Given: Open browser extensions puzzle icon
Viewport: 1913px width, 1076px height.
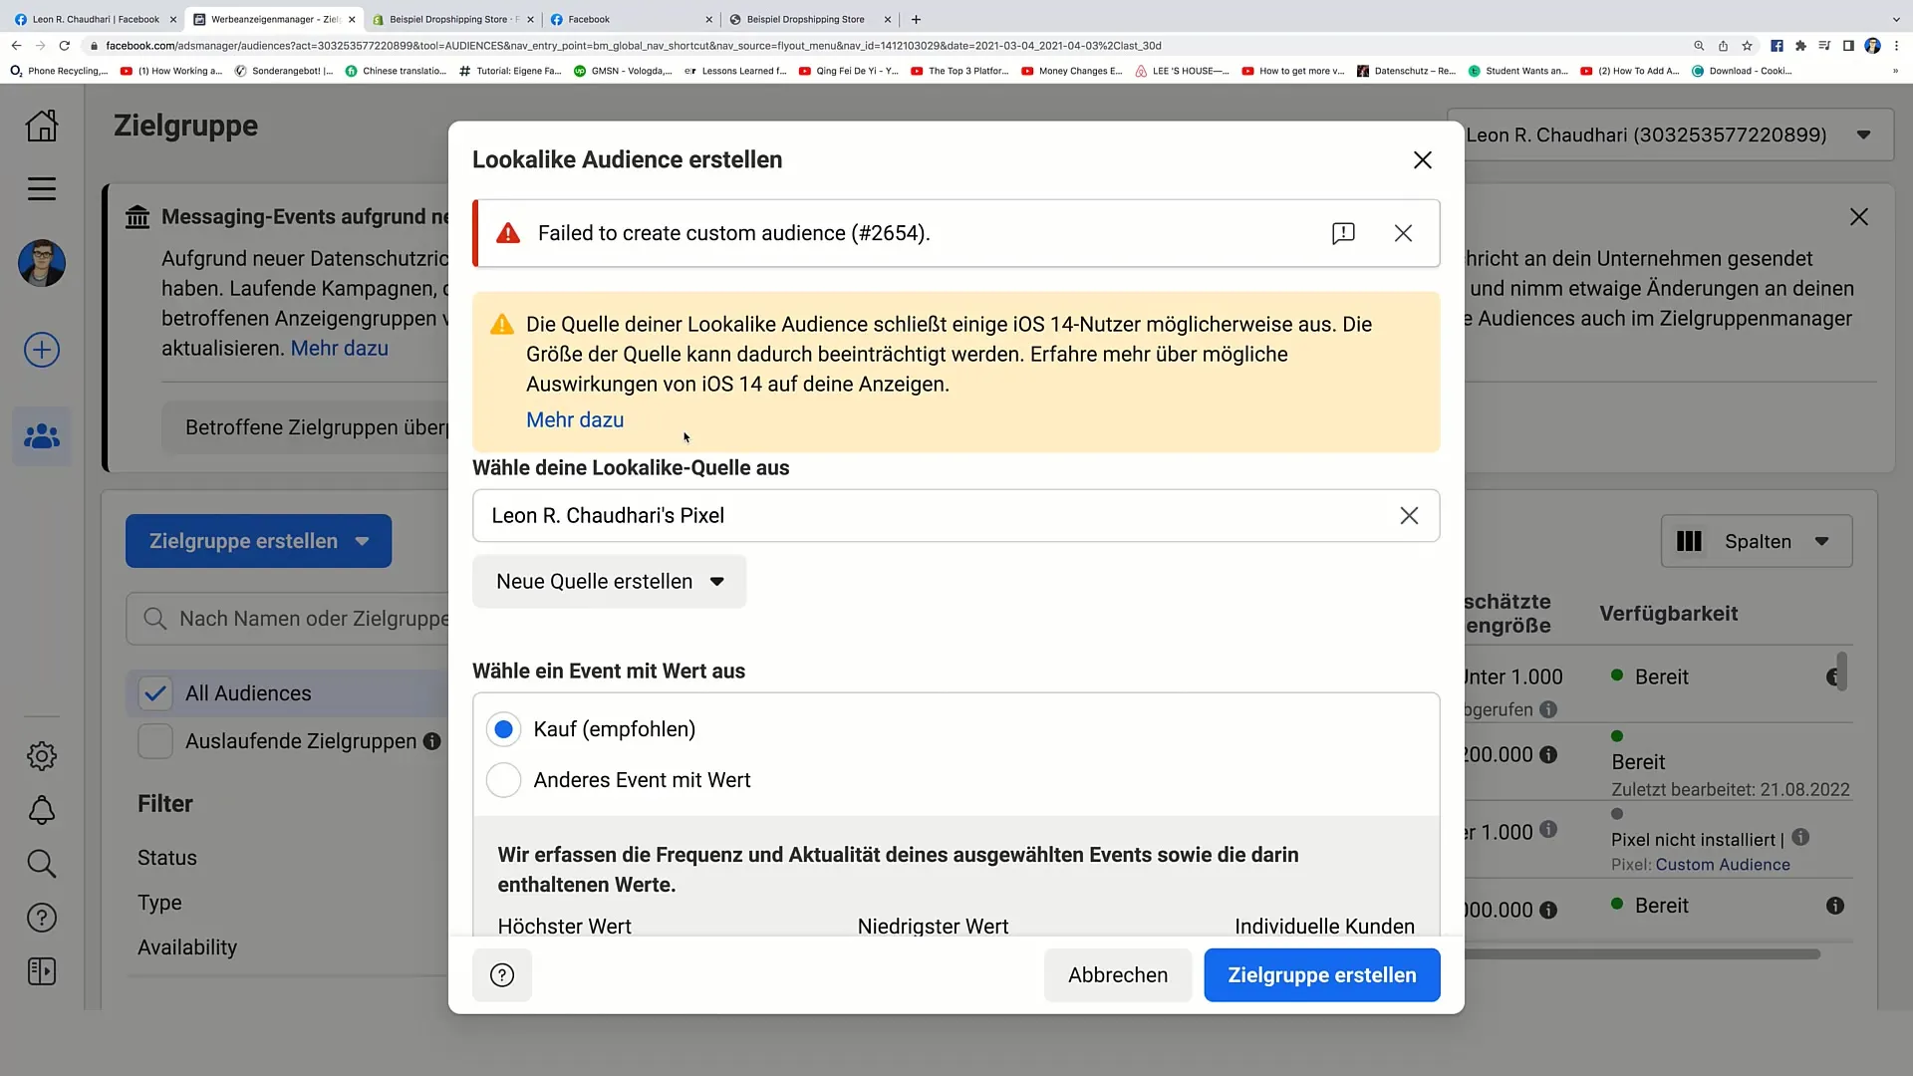Looking at the screenshot, I should [1800, 46].
